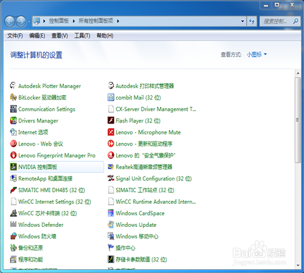The height and width of the screenshot is (273, 304).
Task: Click the Flash Player icon
Action: 111,121
